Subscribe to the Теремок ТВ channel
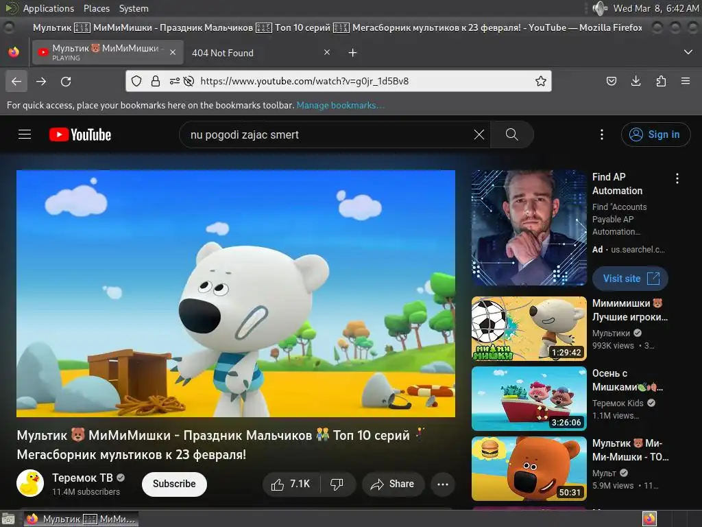Image resolution: width=702 pixels, height=527 pixels. tap(174, 484)
